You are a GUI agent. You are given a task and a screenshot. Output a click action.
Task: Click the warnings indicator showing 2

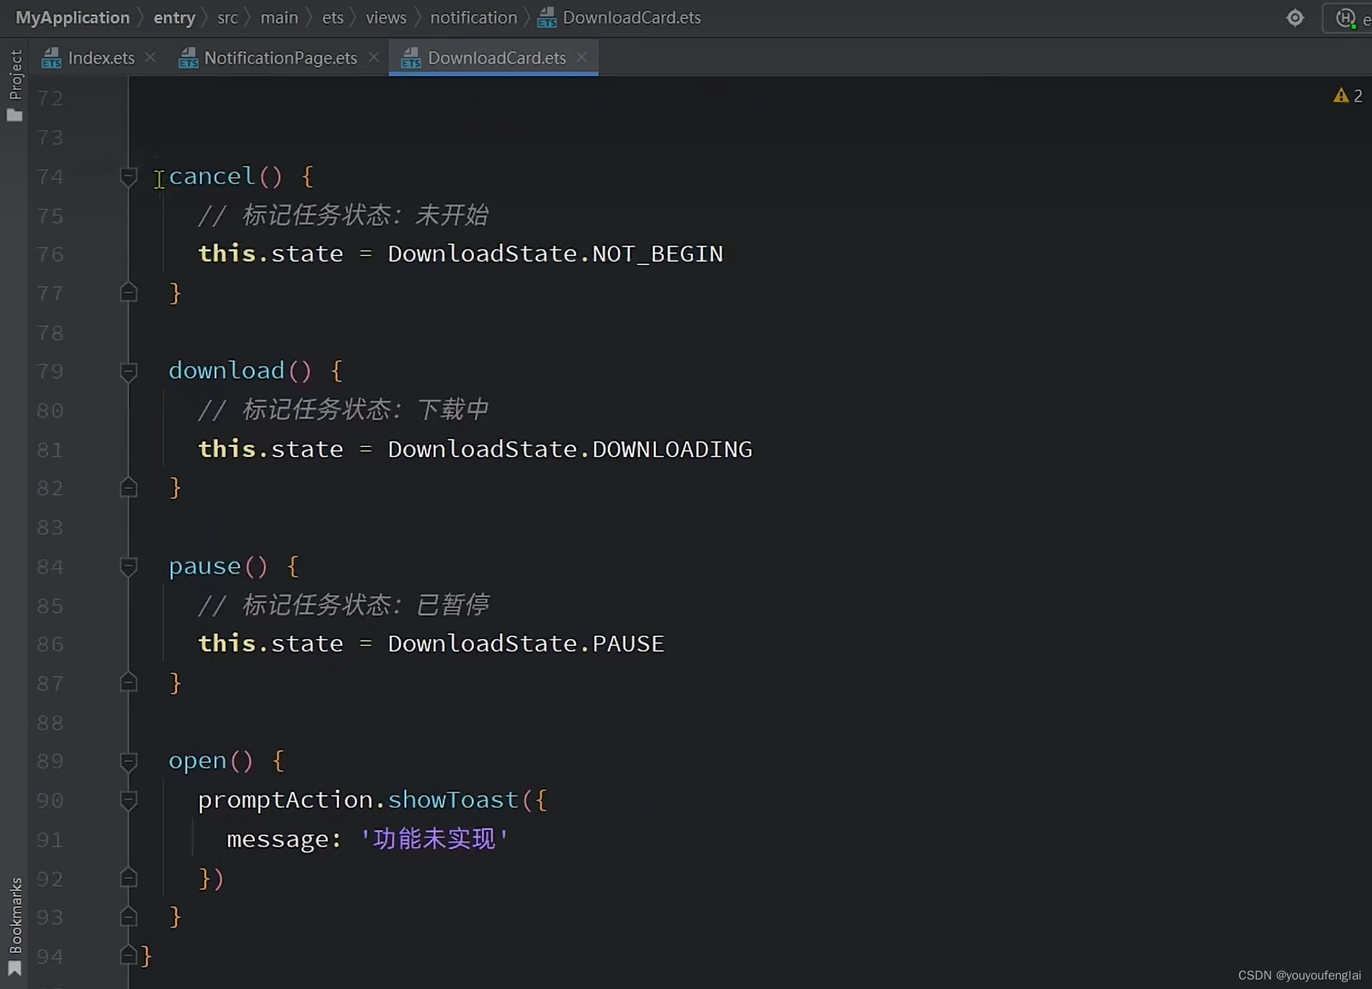(x=1348, y=96)
